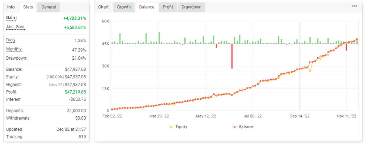
Task: Click the Updated value Dec 02 at 21:57
Action: (71, 129)
